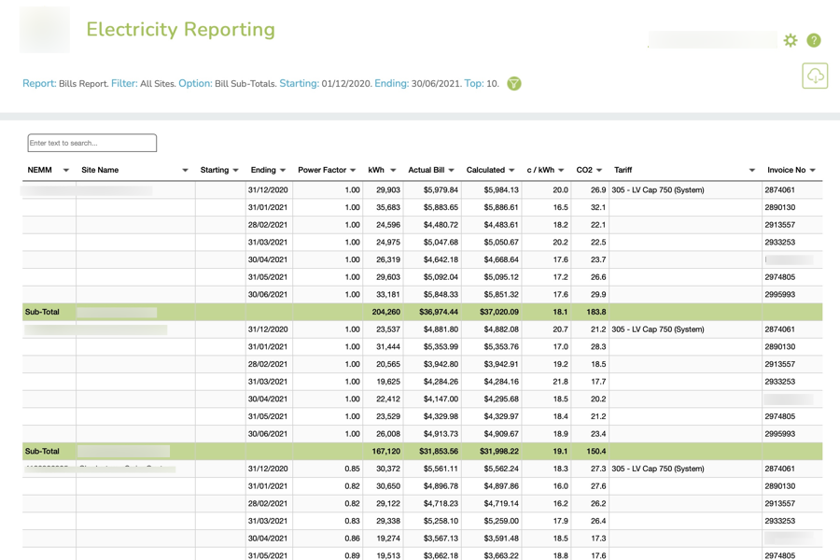
Task: Click in the search text box
Action: pyautogui.click(x=92, y=143)
